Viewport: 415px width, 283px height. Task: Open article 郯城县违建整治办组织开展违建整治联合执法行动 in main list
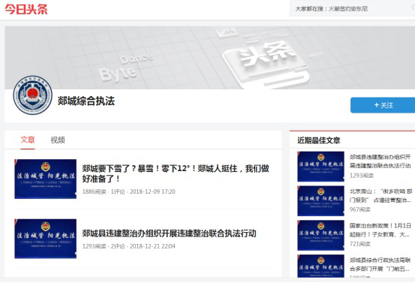coord(169,233)
